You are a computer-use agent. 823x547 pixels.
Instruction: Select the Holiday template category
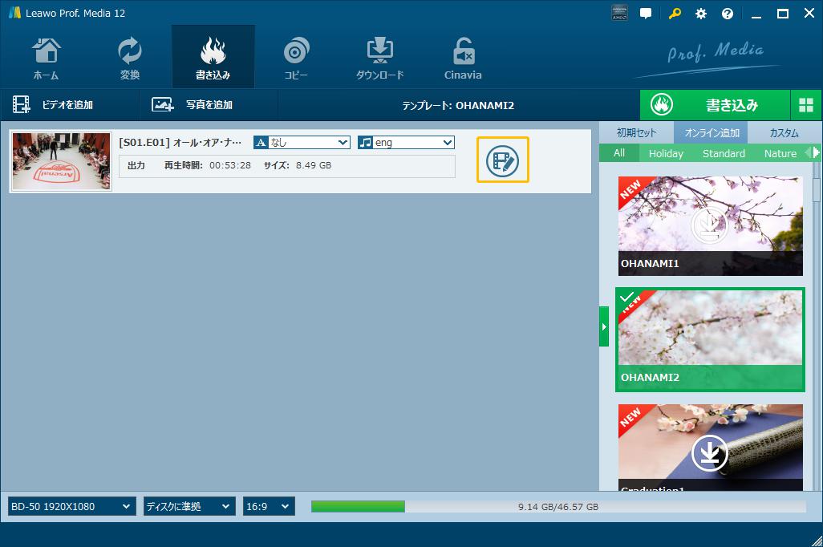[666, 153]
